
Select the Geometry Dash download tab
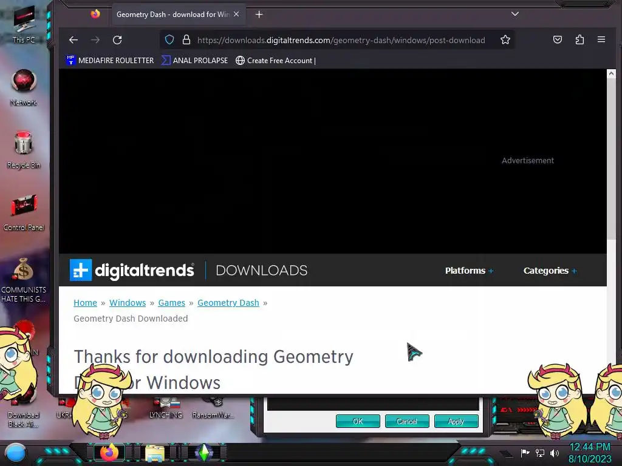click(179, 15)
